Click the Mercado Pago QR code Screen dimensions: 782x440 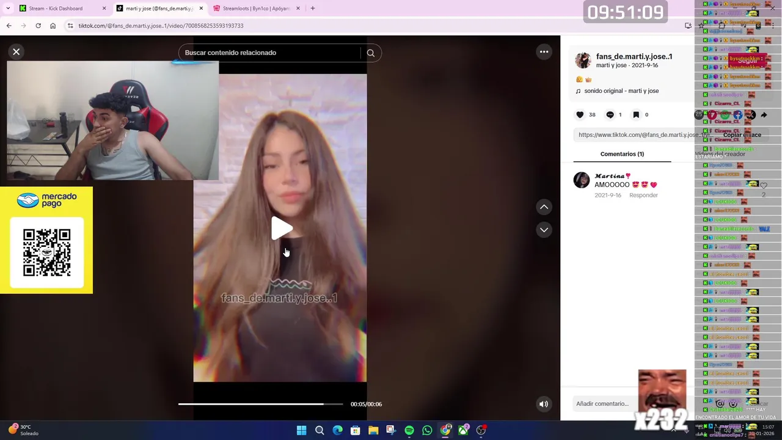47,252
